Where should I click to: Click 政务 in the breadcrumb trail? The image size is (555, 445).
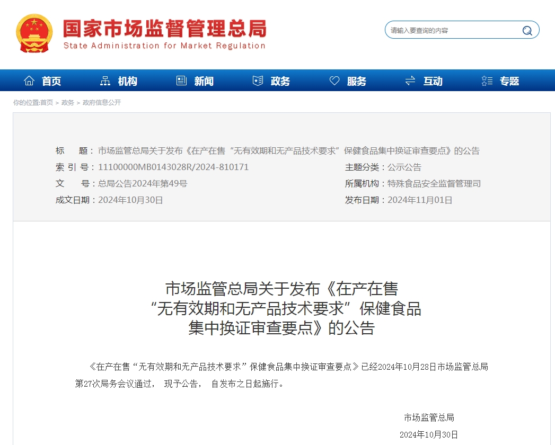68,102
